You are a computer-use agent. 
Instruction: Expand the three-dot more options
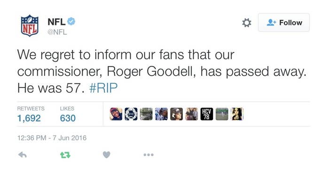pyautogui.click(x=149, y=155)
